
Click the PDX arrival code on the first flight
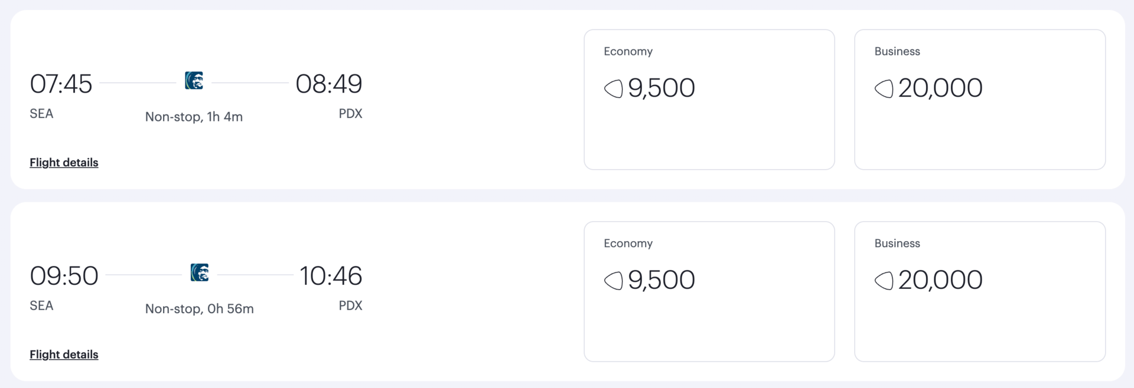tap(350, 113)
